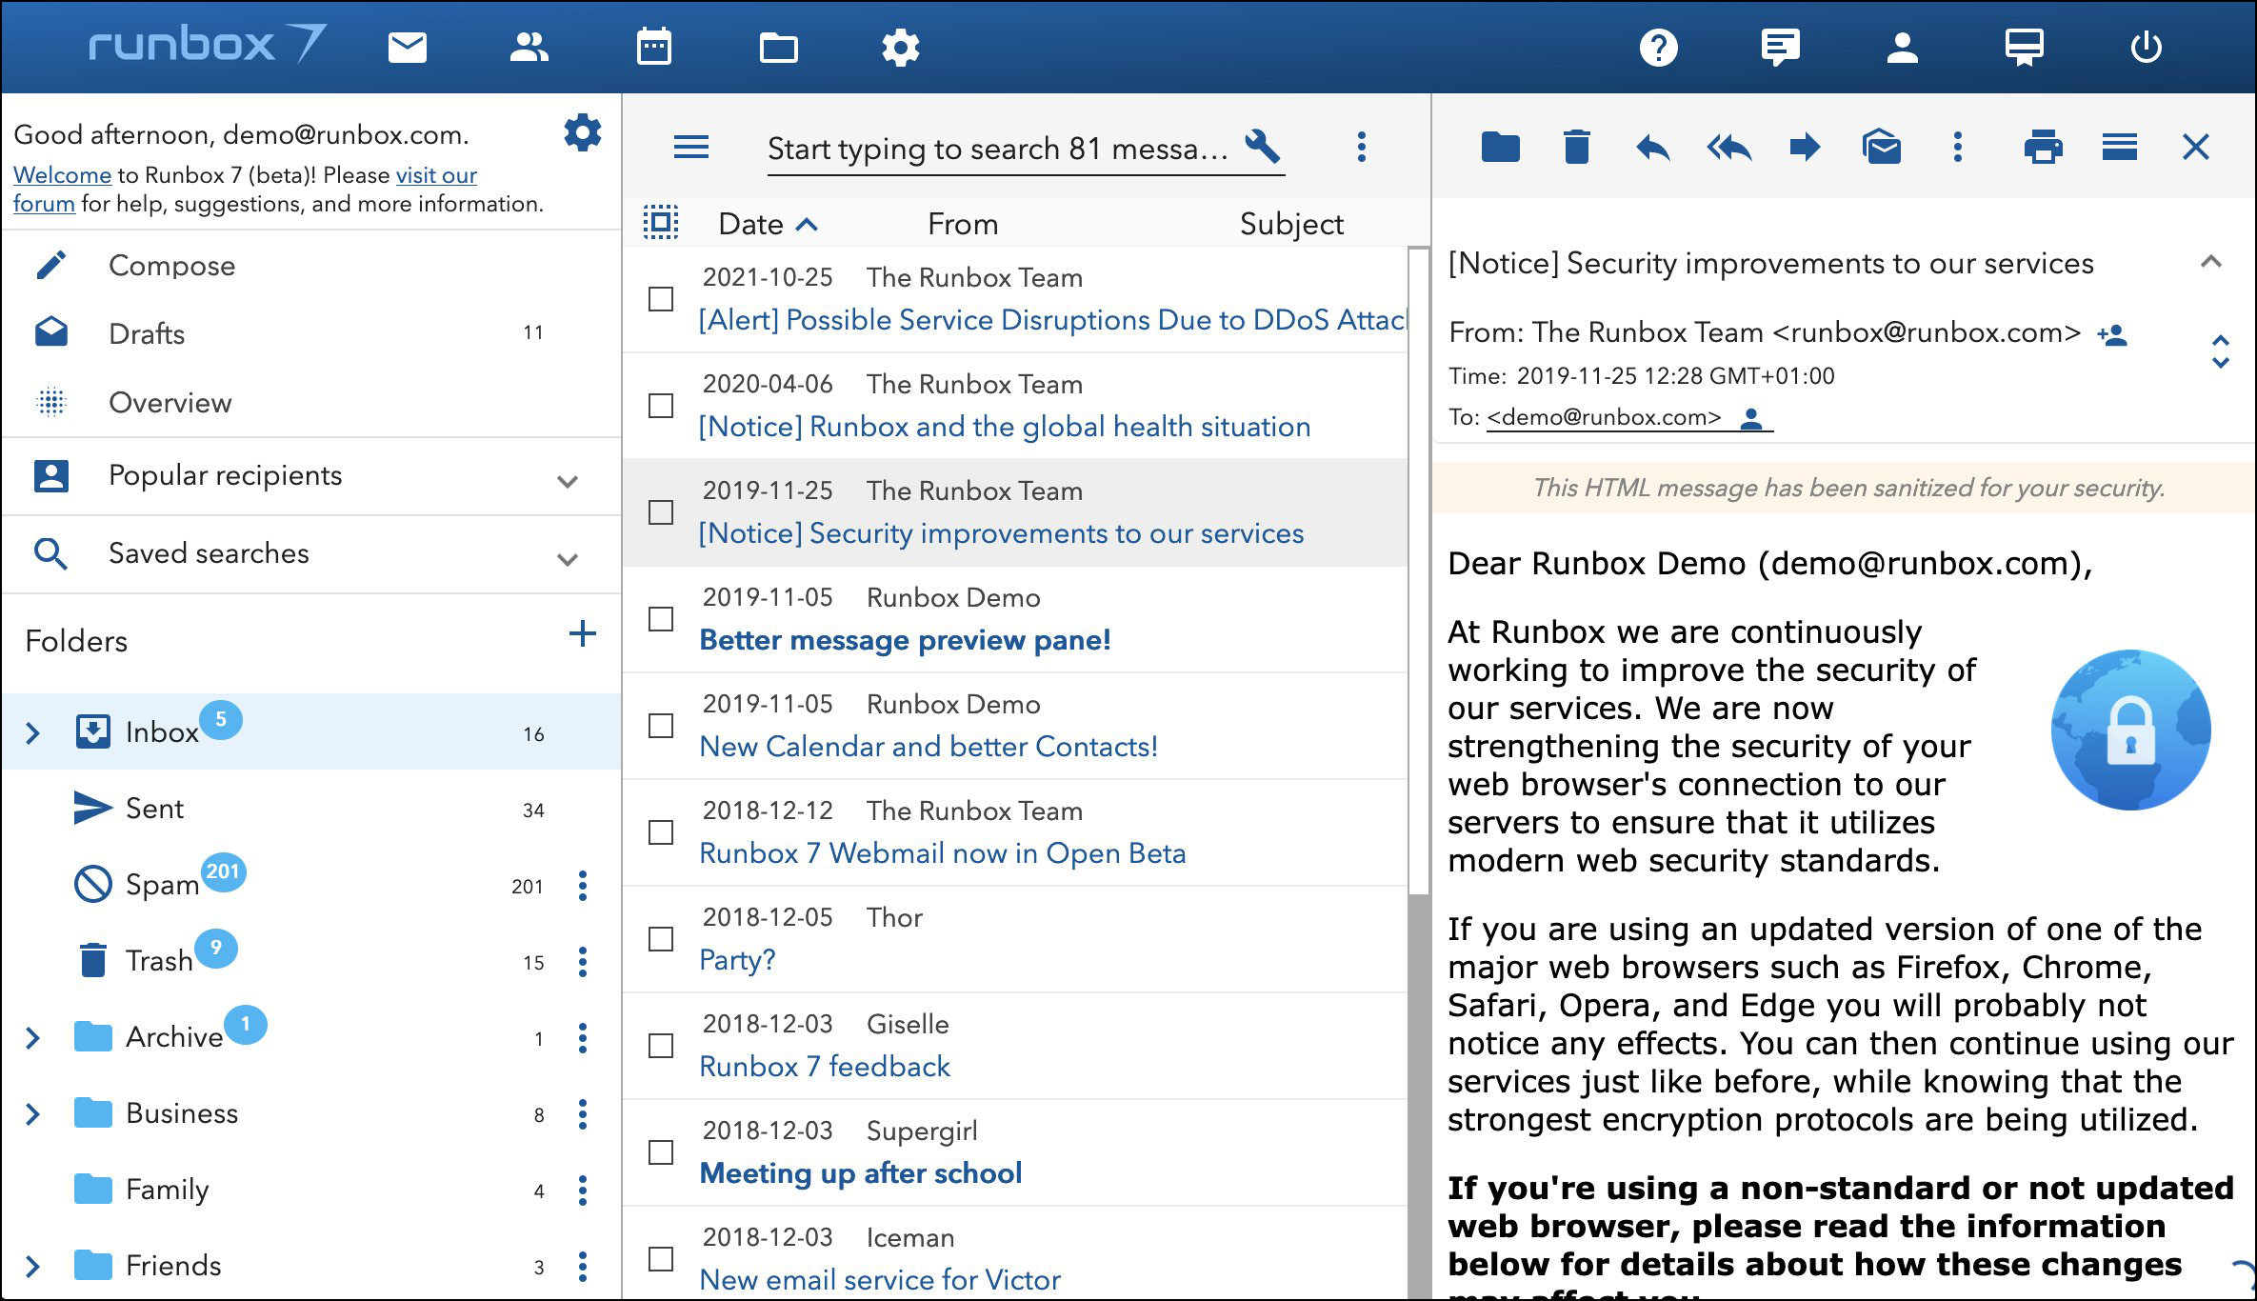Open the Files folder icon in top bar
Viewport: 2257px width, 1301px height.
[778, 47]
